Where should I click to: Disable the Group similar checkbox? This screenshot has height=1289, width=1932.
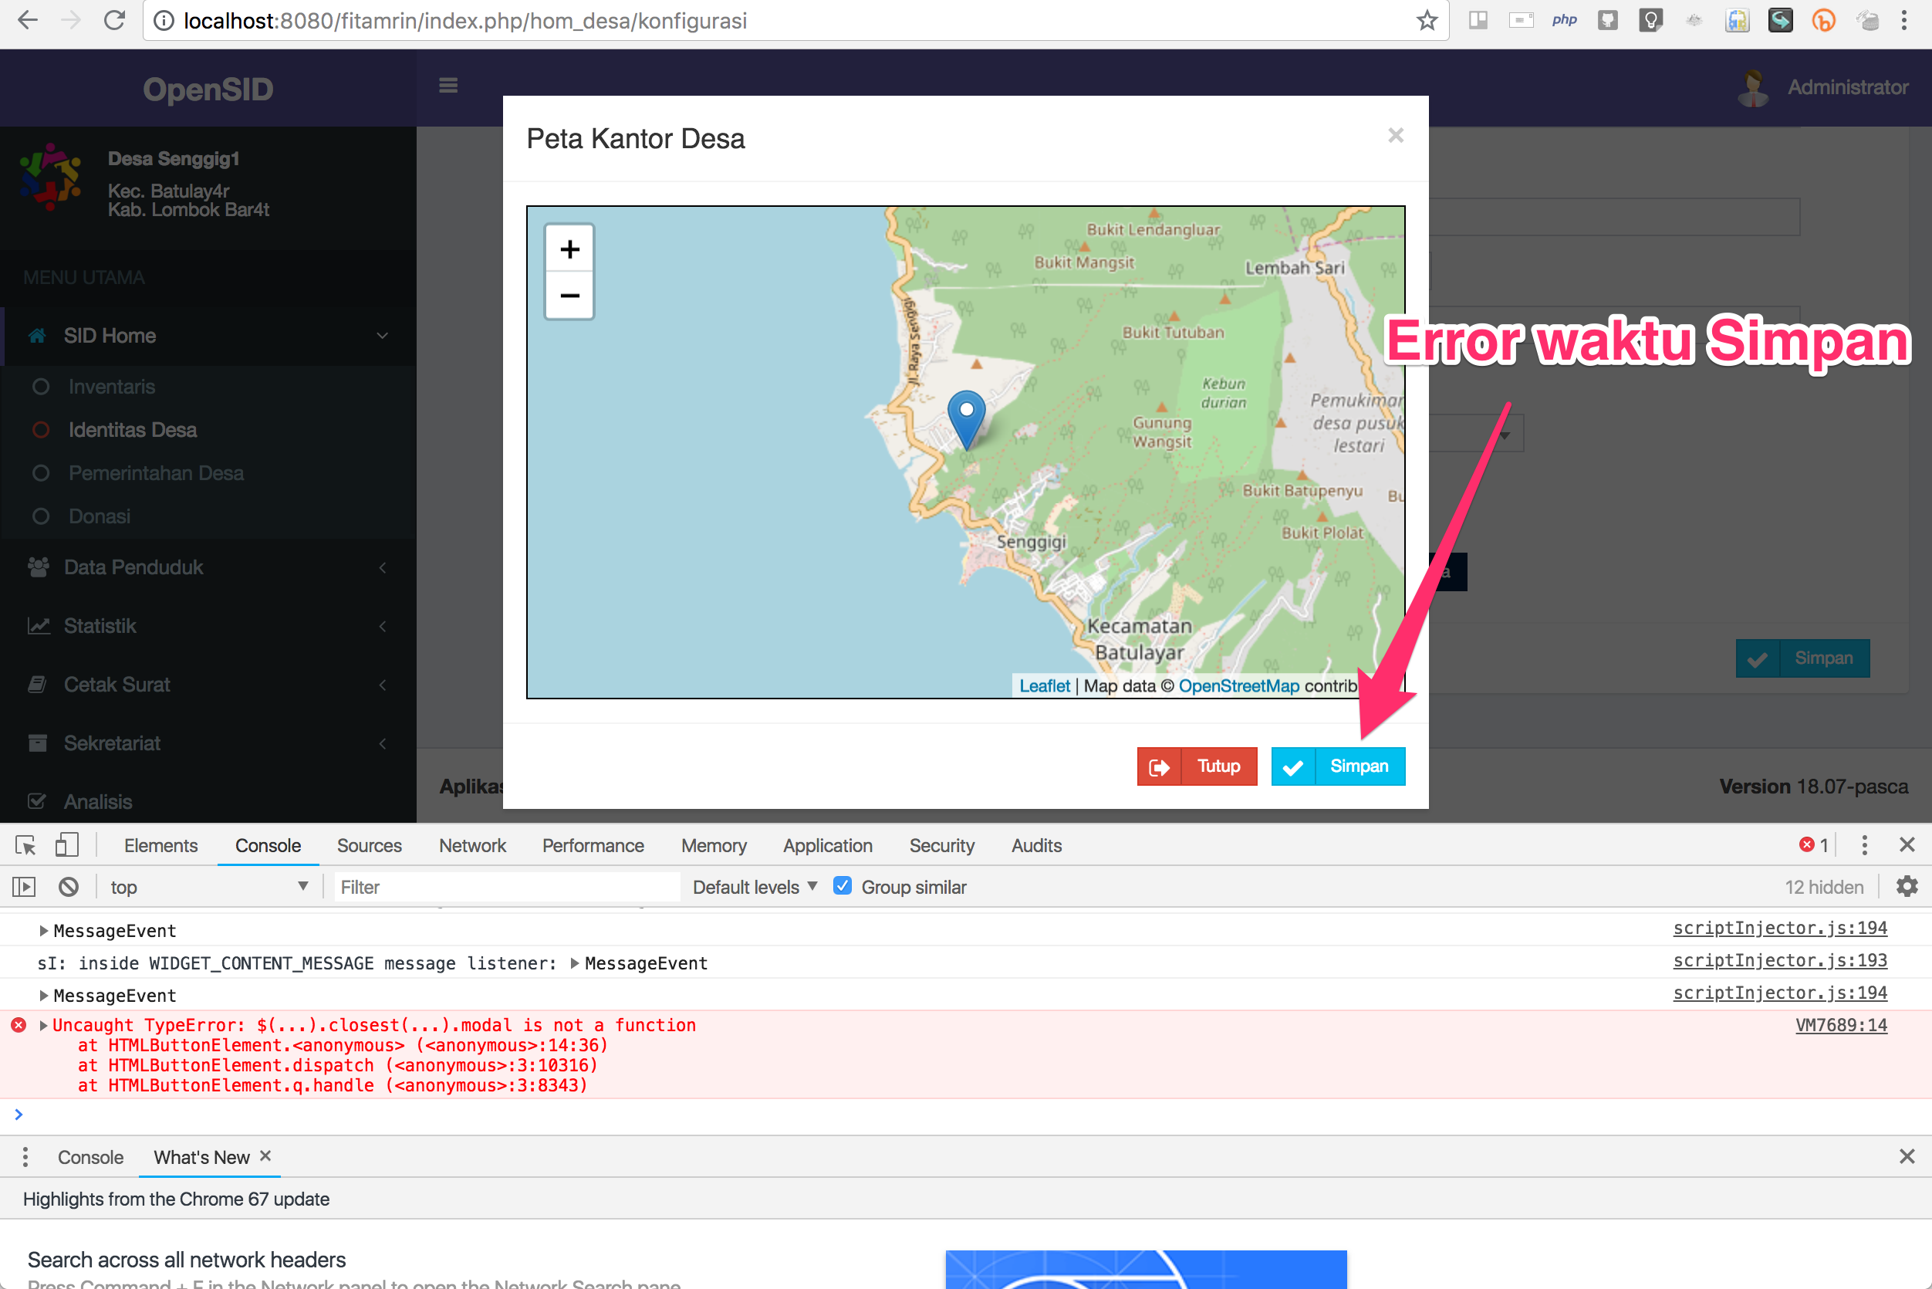[x=843, y=886]
